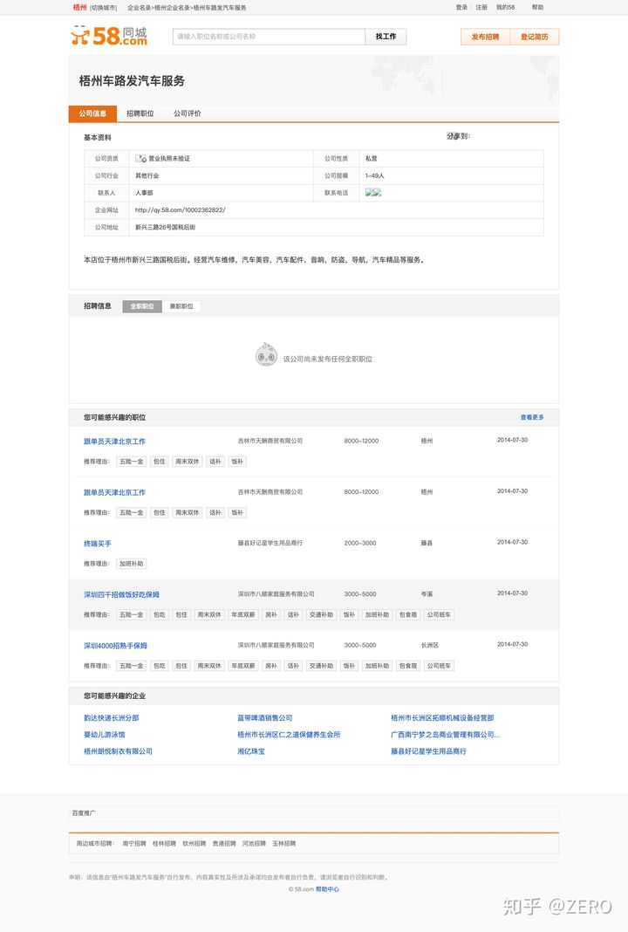Image resolution: width=628 pixels, height=932 pixels.
Task: Click the 登记简历 button
Action: [534, 37]
